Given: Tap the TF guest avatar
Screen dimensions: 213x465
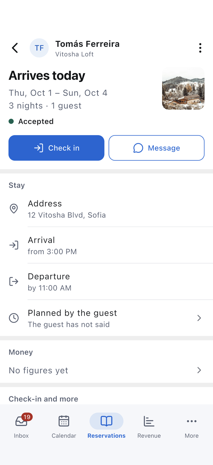Looking at the screenshot, I should tap(39, 48).
